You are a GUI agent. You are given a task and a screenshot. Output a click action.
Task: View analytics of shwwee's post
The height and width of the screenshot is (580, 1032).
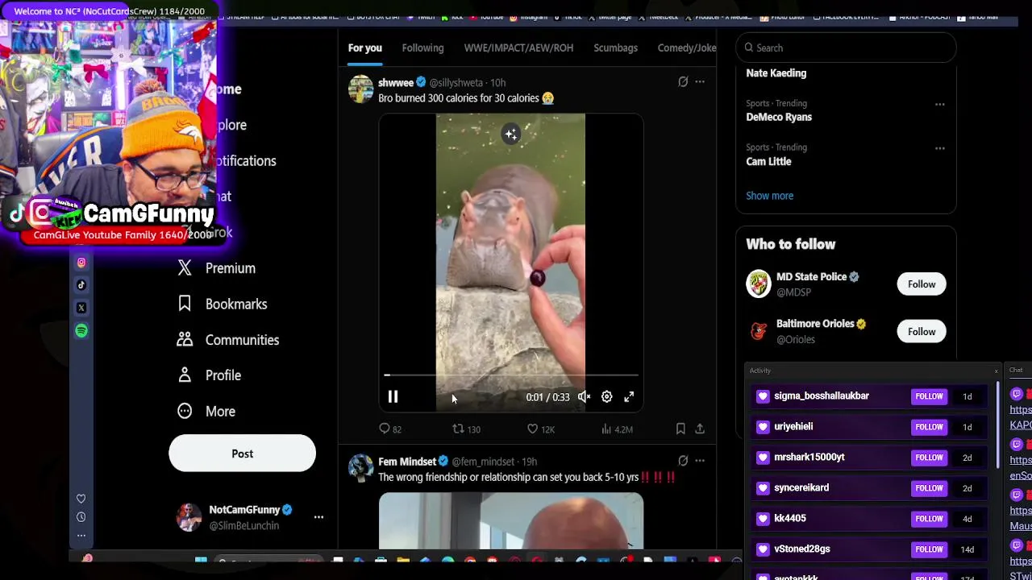[x=617, y=429]
